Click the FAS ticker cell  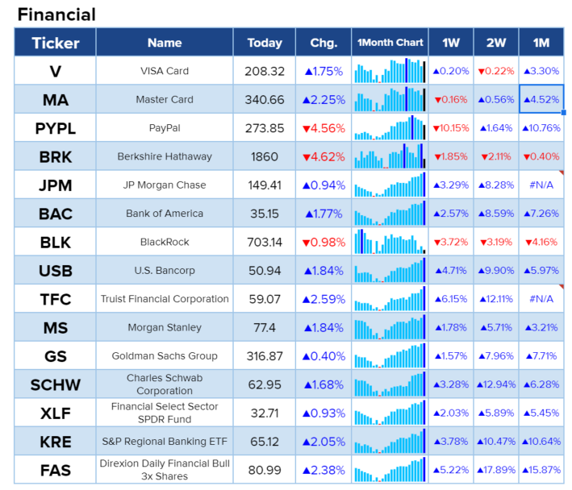click(x=55, y=470)
